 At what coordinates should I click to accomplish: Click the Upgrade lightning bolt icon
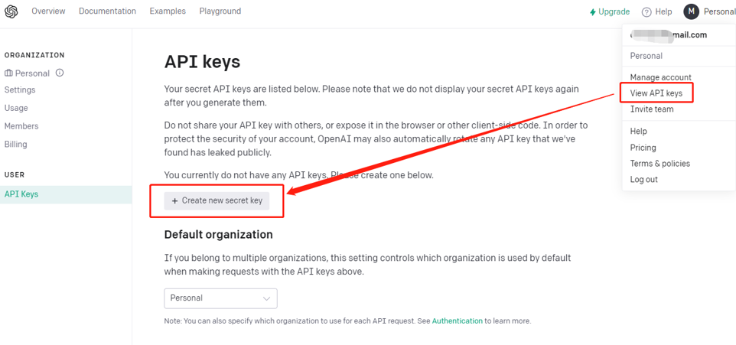pos(593,11)
